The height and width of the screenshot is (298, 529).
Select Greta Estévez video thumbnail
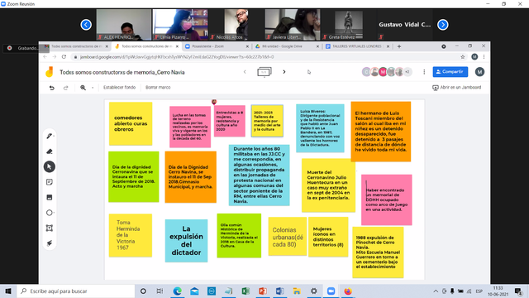tap(349, 25)
